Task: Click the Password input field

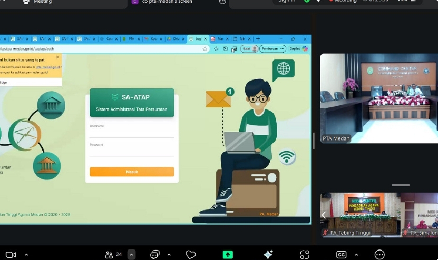Action: tap(132, 152)
